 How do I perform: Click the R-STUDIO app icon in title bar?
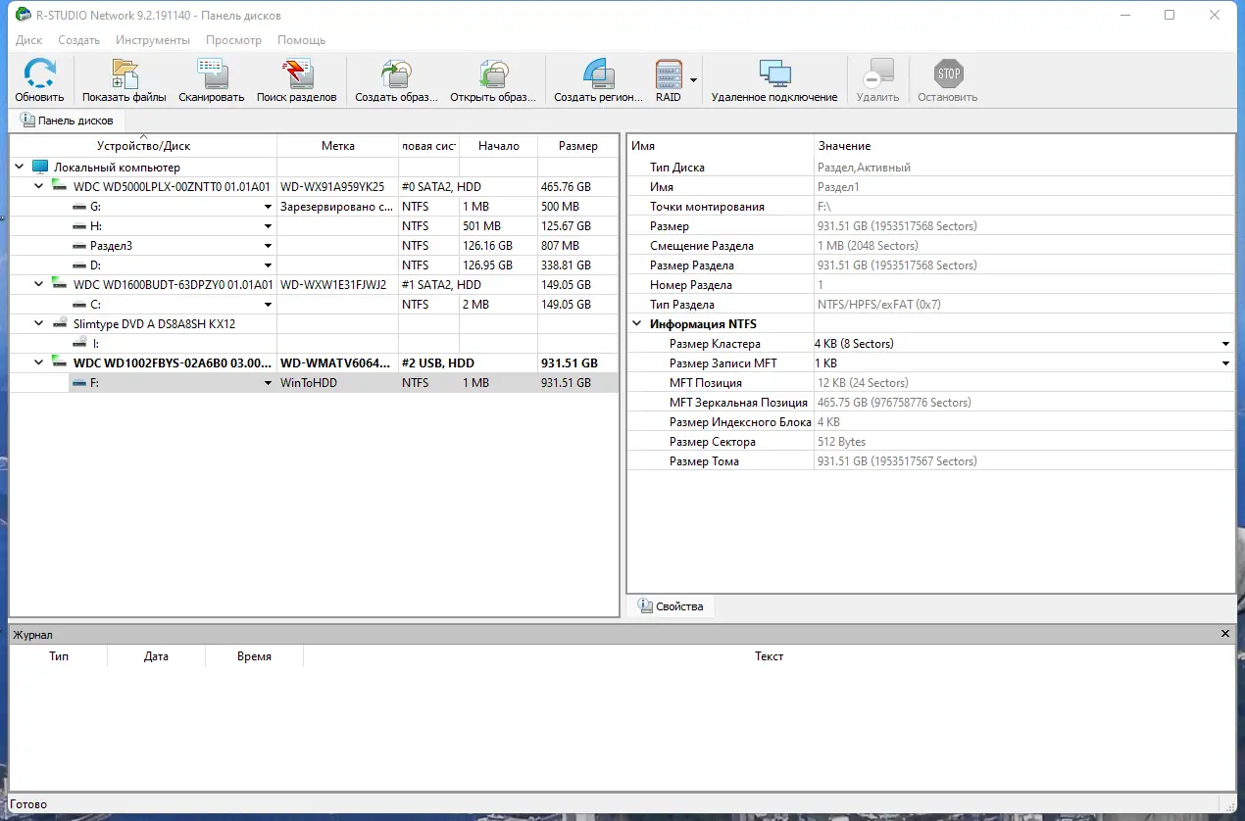click(x=23, y=15)
